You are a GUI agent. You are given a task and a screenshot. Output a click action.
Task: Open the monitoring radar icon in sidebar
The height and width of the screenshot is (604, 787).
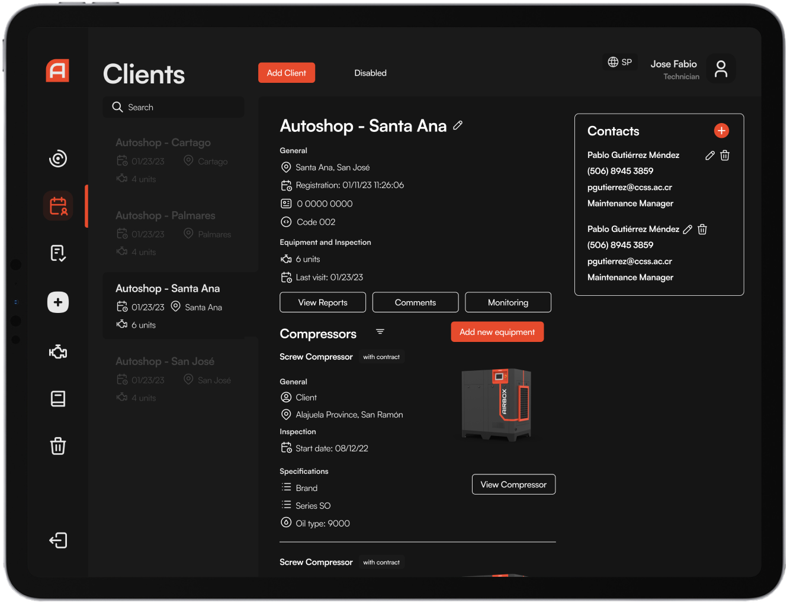pyautogui.click(x=58, y=159)
